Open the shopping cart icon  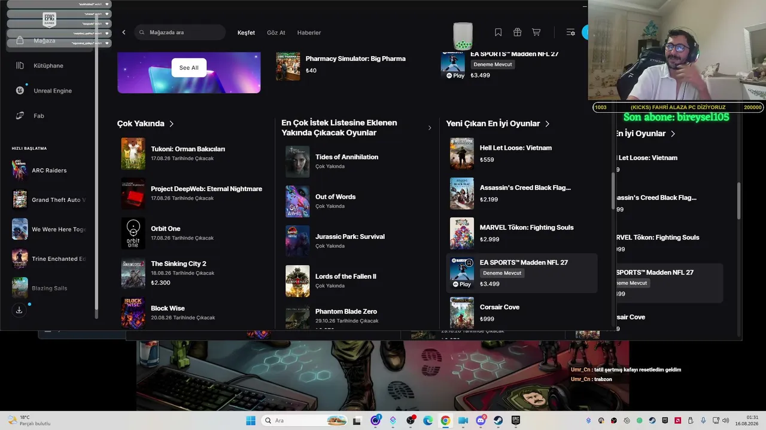coord(536,32)
